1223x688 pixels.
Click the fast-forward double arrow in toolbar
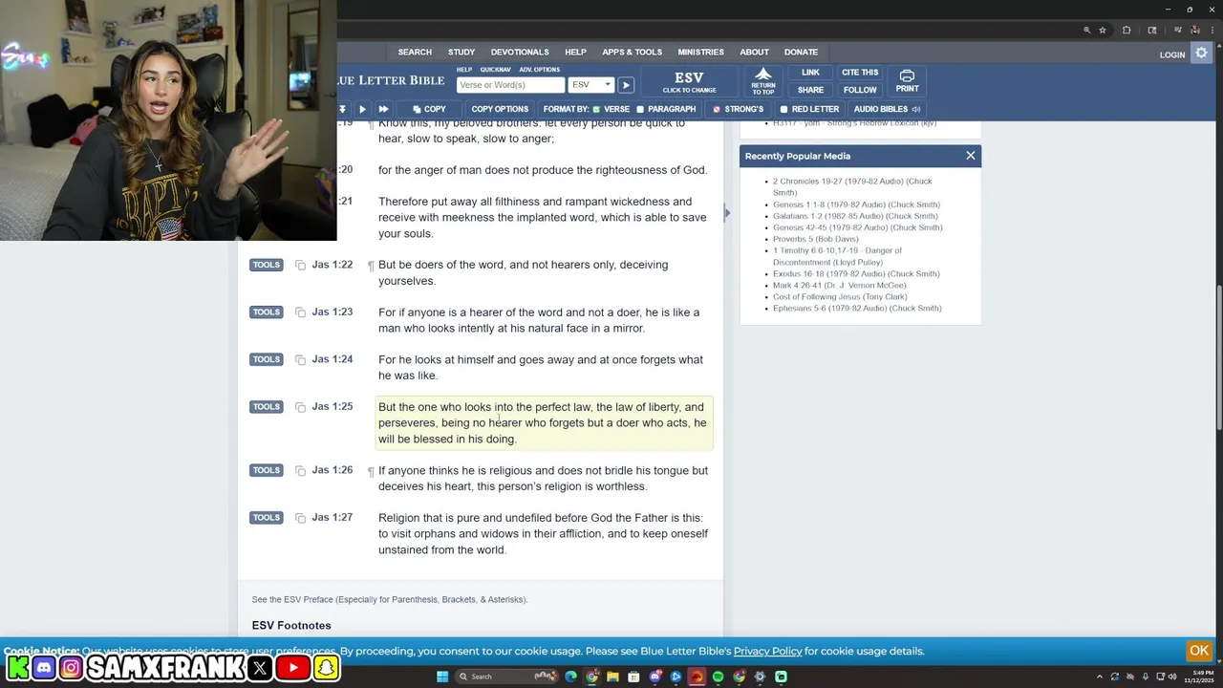pos(383,109)
